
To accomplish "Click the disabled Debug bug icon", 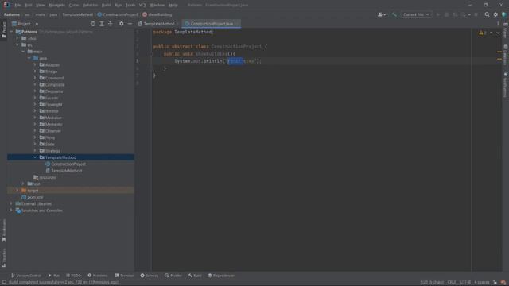I will 446,14.
